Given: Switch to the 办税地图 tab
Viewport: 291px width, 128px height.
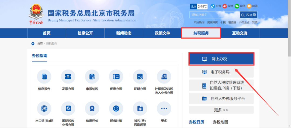Looking at the screenshot, I should pyautogui.click(x=220, y=122).
